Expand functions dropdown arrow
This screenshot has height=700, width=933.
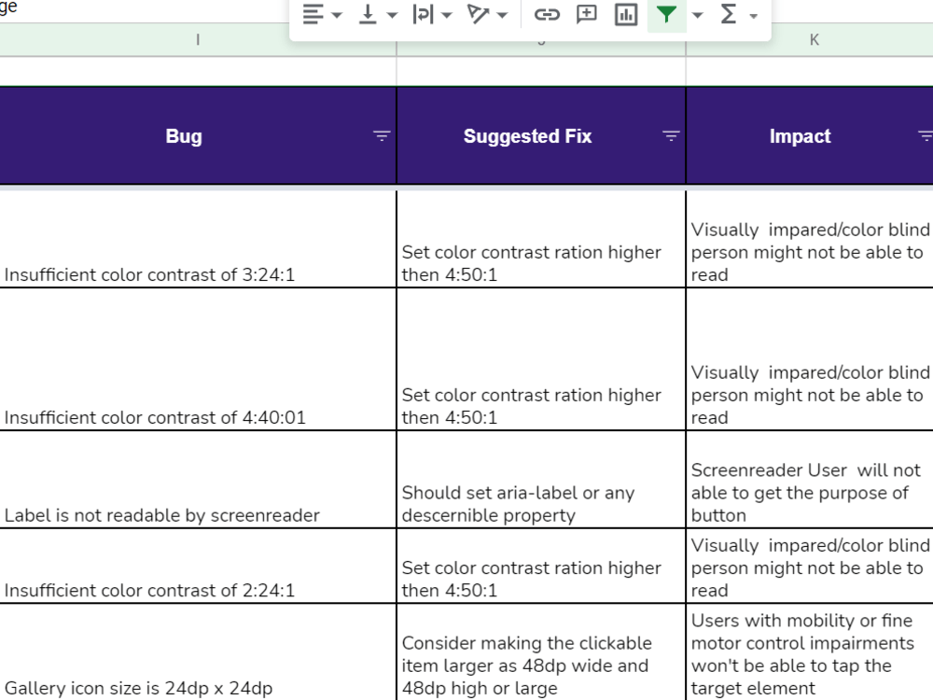(753, 16)
